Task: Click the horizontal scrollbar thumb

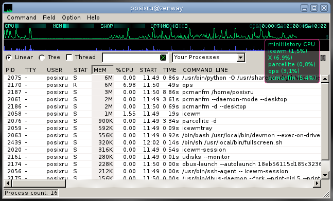Action: (39, 183)
